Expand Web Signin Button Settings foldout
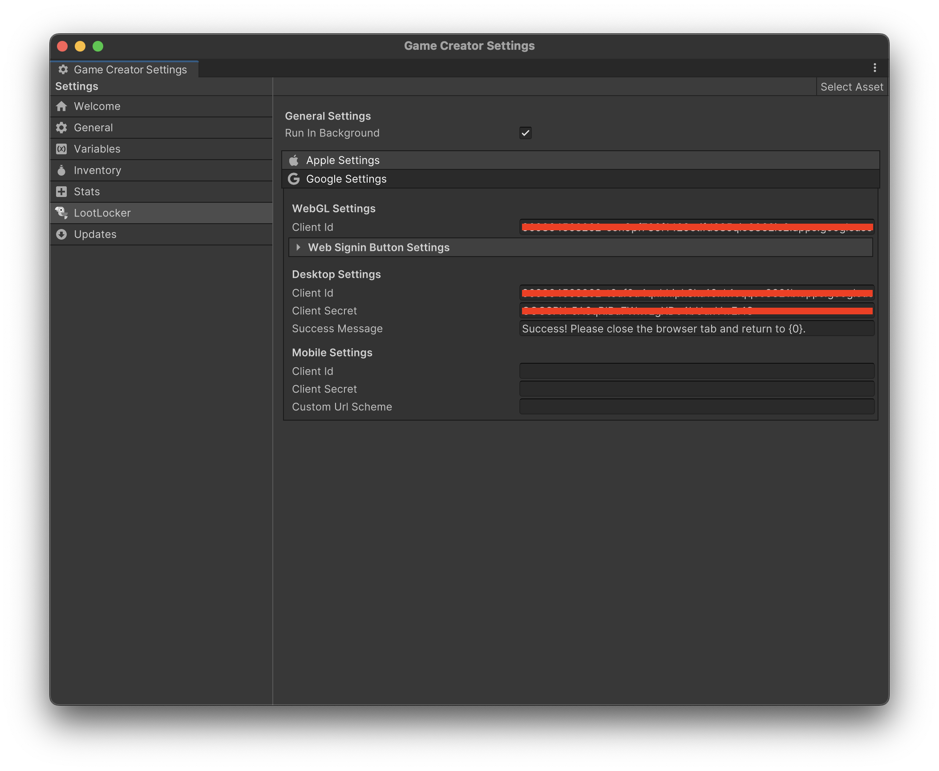Viewport: 939px width, 771px height. coord(298,247)
